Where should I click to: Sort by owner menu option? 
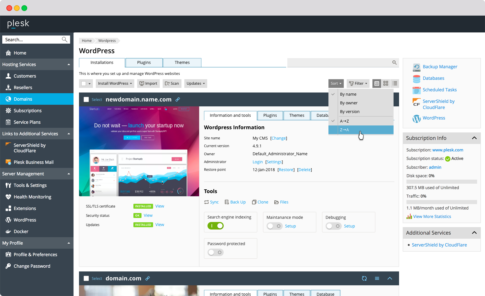(361, 103)
